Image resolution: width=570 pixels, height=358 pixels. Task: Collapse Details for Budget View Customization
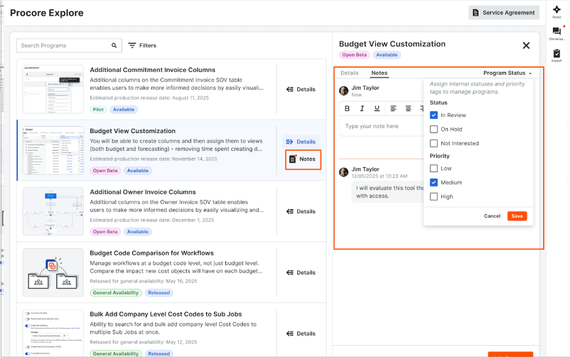[x=301, y=141]
